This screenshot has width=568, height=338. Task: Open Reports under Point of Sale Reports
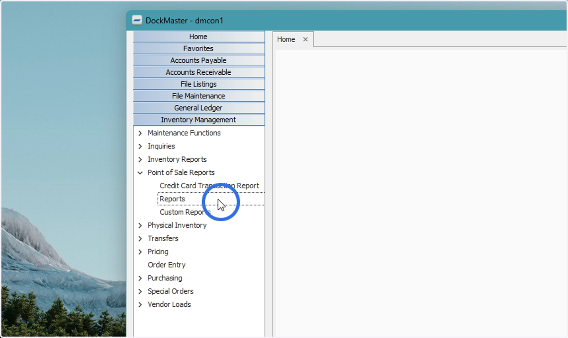[172, 199]
